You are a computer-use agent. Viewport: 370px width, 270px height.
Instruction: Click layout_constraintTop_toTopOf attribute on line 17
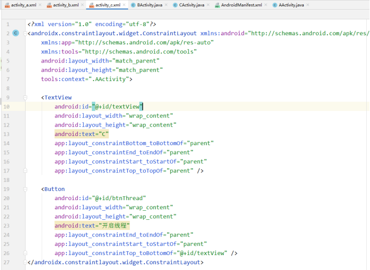click(x=124, y=171)
